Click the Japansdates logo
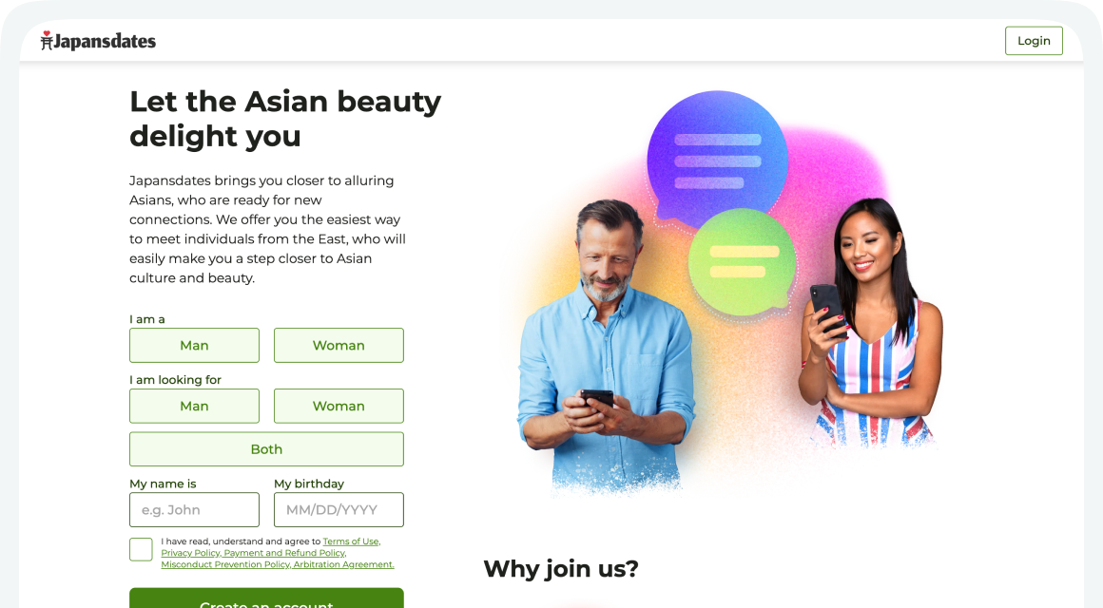The height and width of the screenshot is (608, 1103). [x=98, y=41]
